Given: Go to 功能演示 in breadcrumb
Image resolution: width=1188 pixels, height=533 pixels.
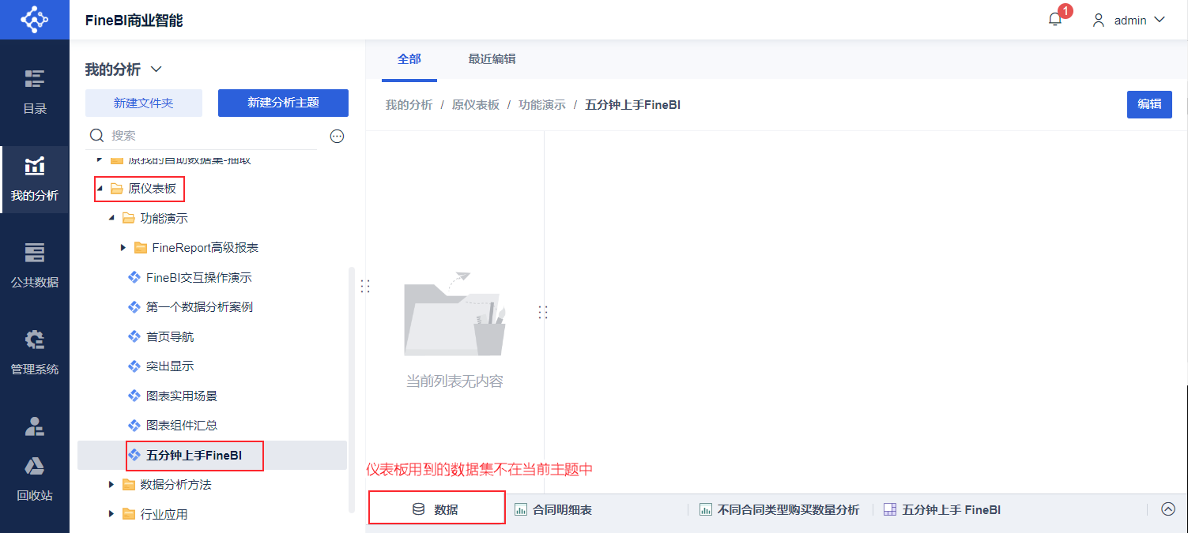Looking at the screenshot, I should point(542,105).
